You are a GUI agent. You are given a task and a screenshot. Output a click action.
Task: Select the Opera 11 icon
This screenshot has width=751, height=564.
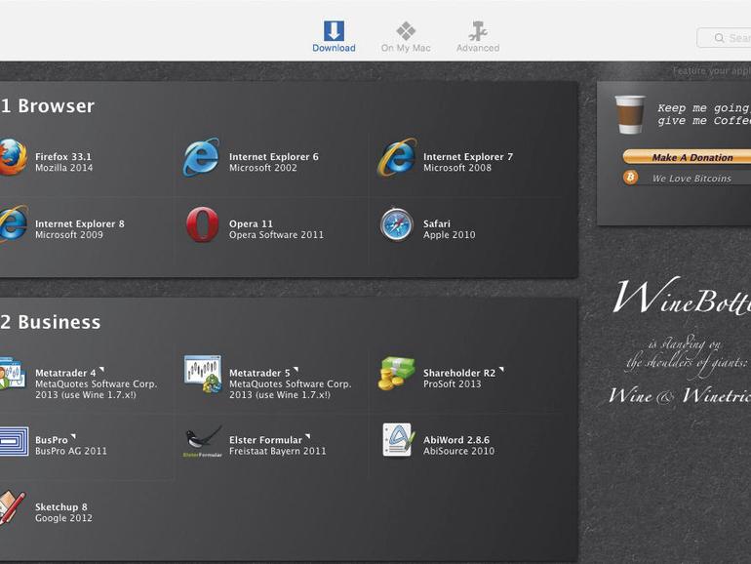[202, 223]
